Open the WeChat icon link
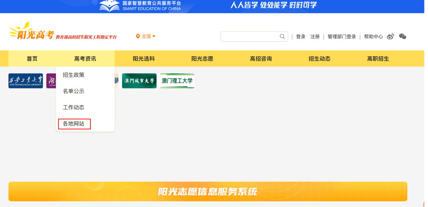This screenshot has width=428, height=207. [x=403, y=36]
